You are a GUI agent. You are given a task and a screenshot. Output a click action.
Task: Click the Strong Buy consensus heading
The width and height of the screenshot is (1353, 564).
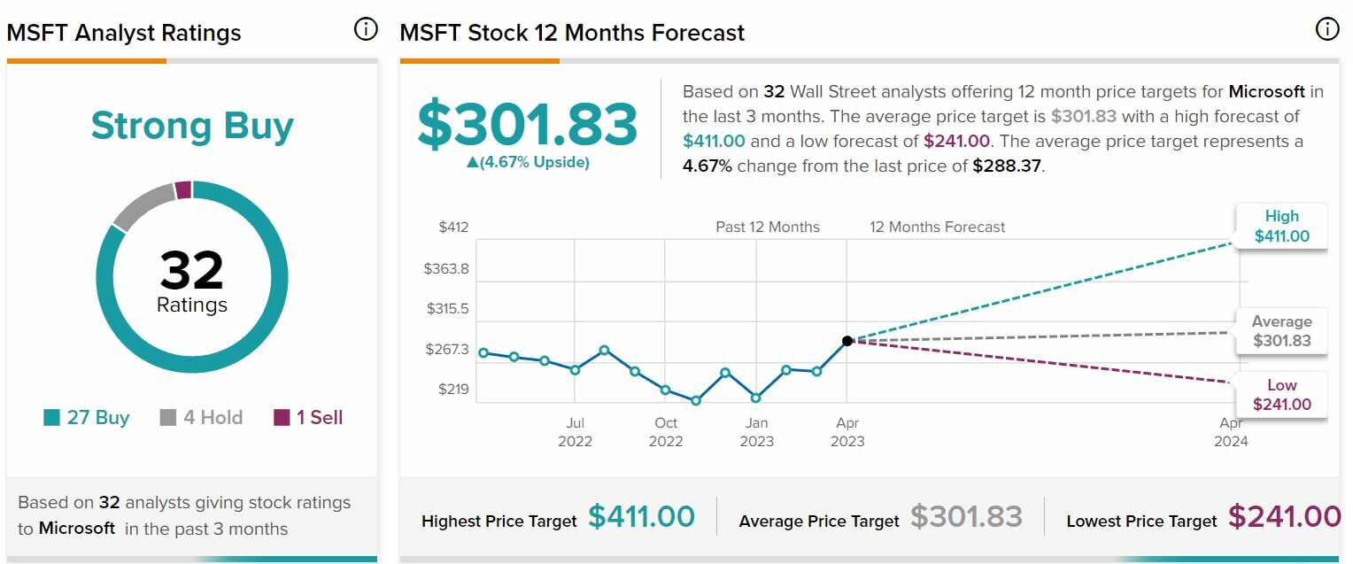[x=192, y=126]
